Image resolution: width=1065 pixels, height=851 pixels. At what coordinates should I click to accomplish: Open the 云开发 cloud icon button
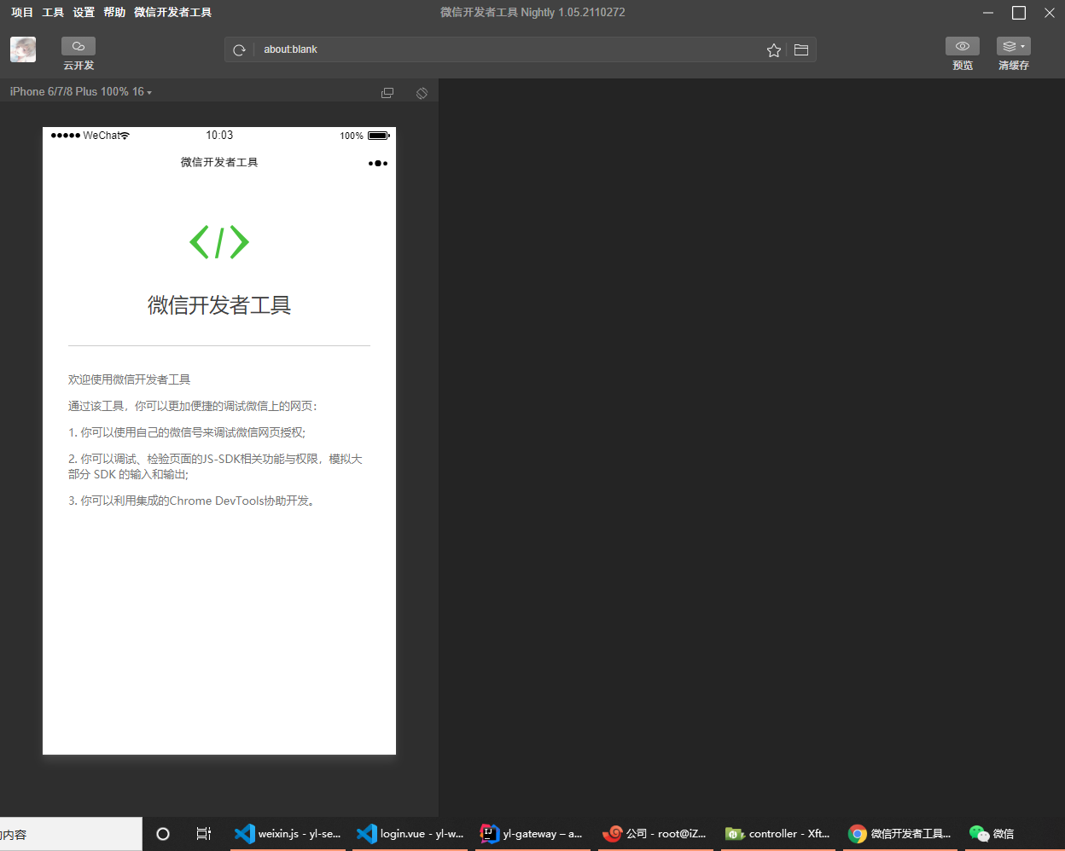(x=79, y=46)
